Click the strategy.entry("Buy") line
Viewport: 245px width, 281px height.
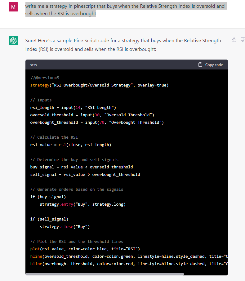click(x=82, y=204)
